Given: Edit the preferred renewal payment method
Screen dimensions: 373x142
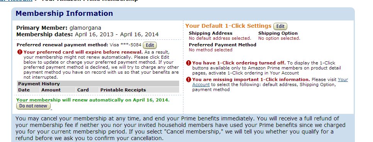Looking at the screenshot, I should click(x=150, y=45).
